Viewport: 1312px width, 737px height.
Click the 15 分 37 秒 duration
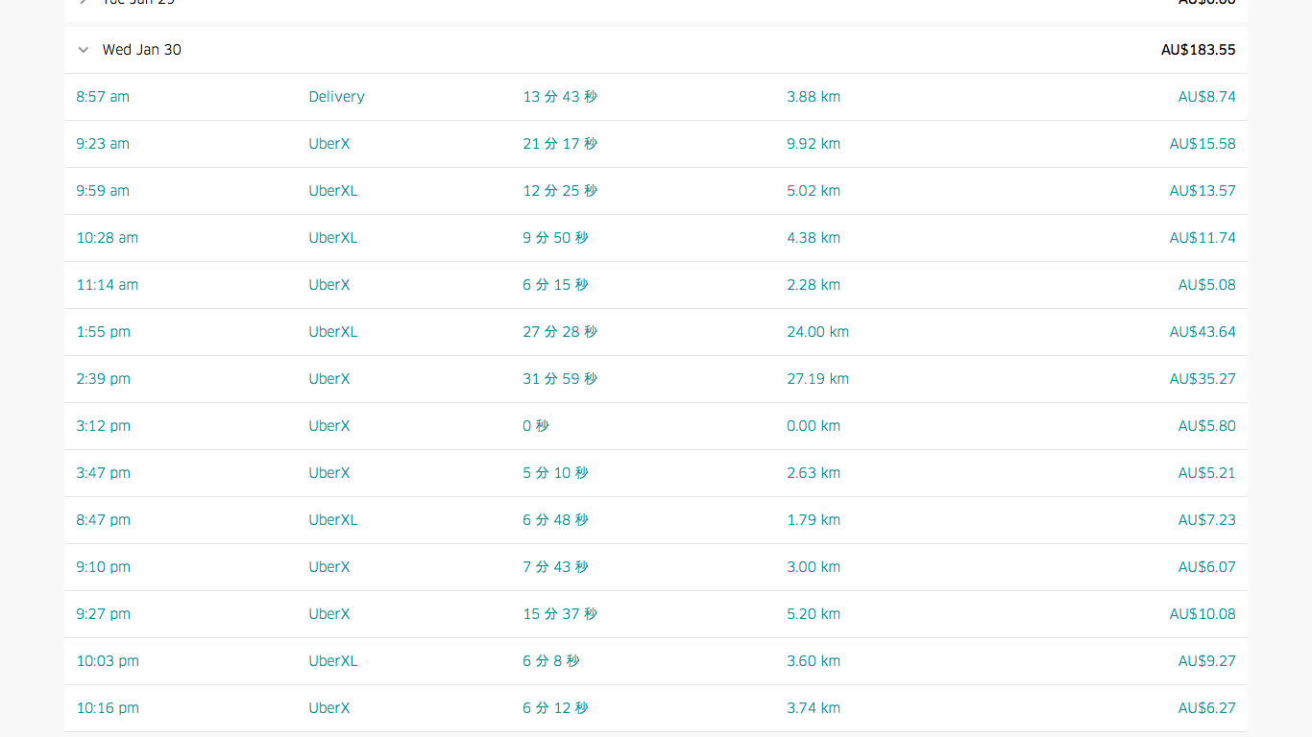click(x=560, y=614)
